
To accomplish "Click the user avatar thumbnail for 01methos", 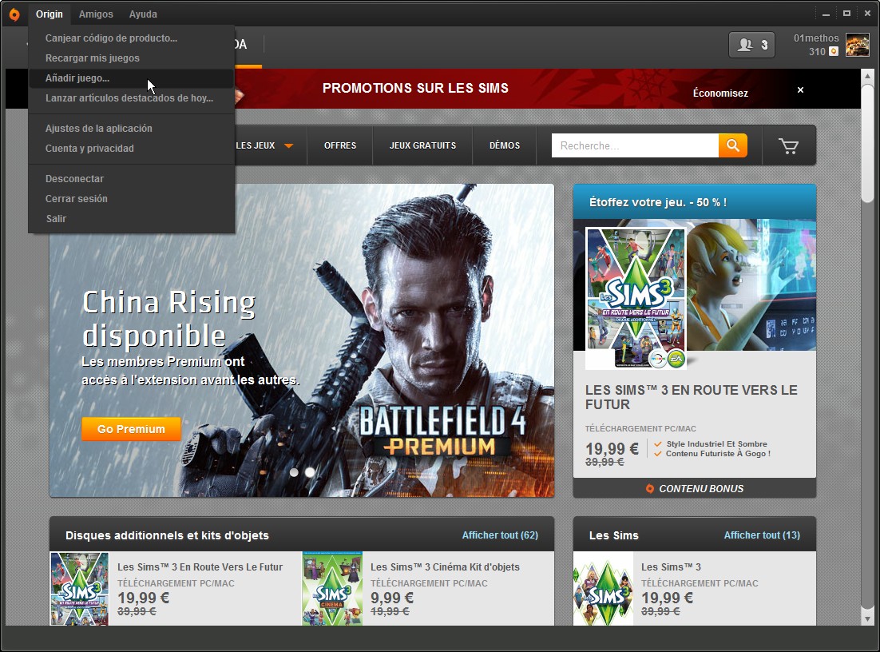I will [858, 45].
